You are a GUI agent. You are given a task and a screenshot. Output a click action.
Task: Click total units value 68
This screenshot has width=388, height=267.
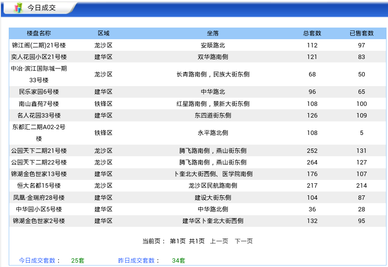[312, 74]
